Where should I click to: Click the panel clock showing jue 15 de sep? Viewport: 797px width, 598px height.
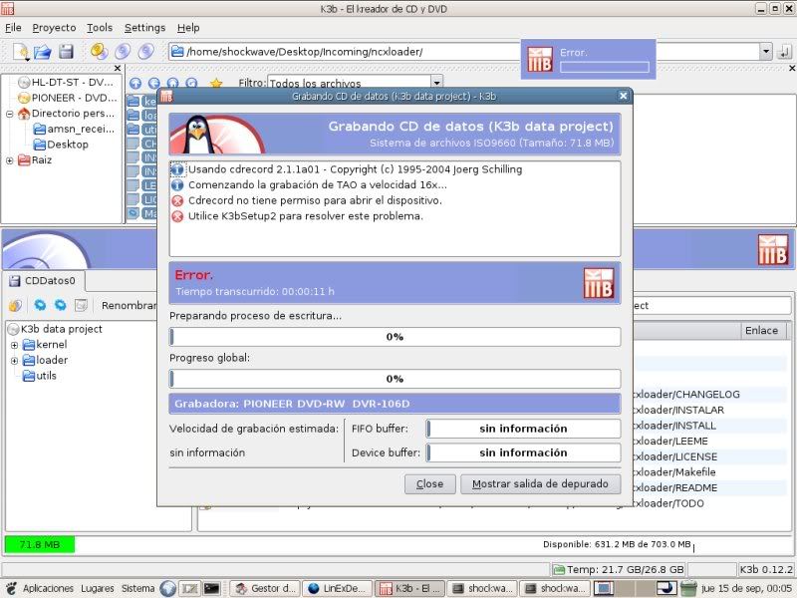click(x=746, y=588)
